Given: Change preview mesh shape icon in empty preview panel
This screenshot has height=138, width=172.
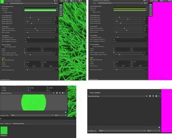Looking at the screenshot, I should [x=150, y=96].
